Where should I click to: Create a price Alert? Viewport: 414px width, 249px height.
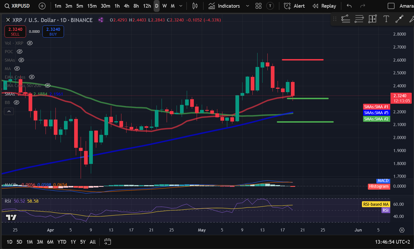pyautogui.click(x=294, y=6)
